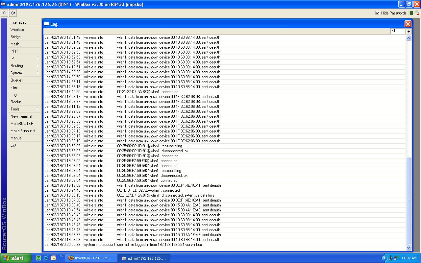Image resolution: width=421 pixels, height=263 pixels.
Task: Open a New Terminal
Action: click(25, 116)
